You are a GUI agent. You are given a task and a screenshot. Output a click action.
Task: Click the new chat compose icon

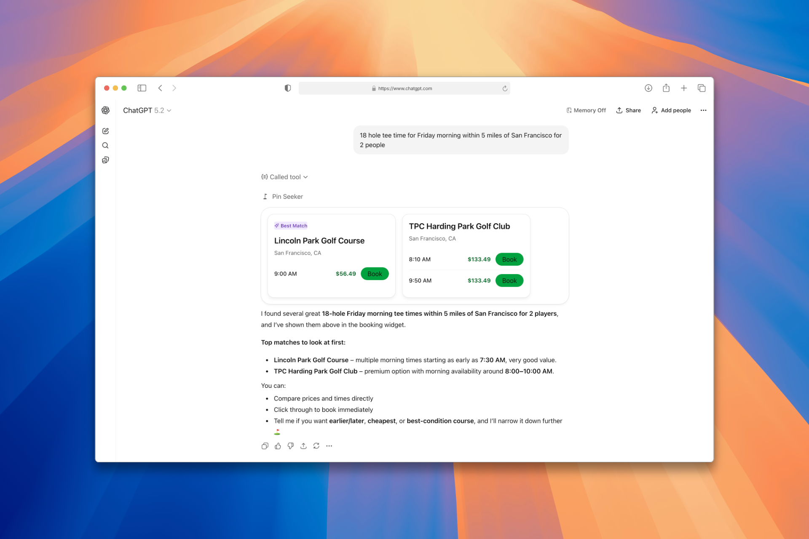click(105, 131)
